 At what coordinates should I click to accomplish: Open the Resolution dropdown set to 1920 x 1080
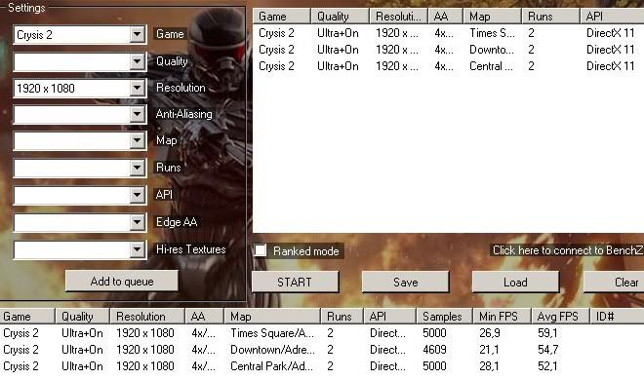pyautogui.click(x=80, y=89)
